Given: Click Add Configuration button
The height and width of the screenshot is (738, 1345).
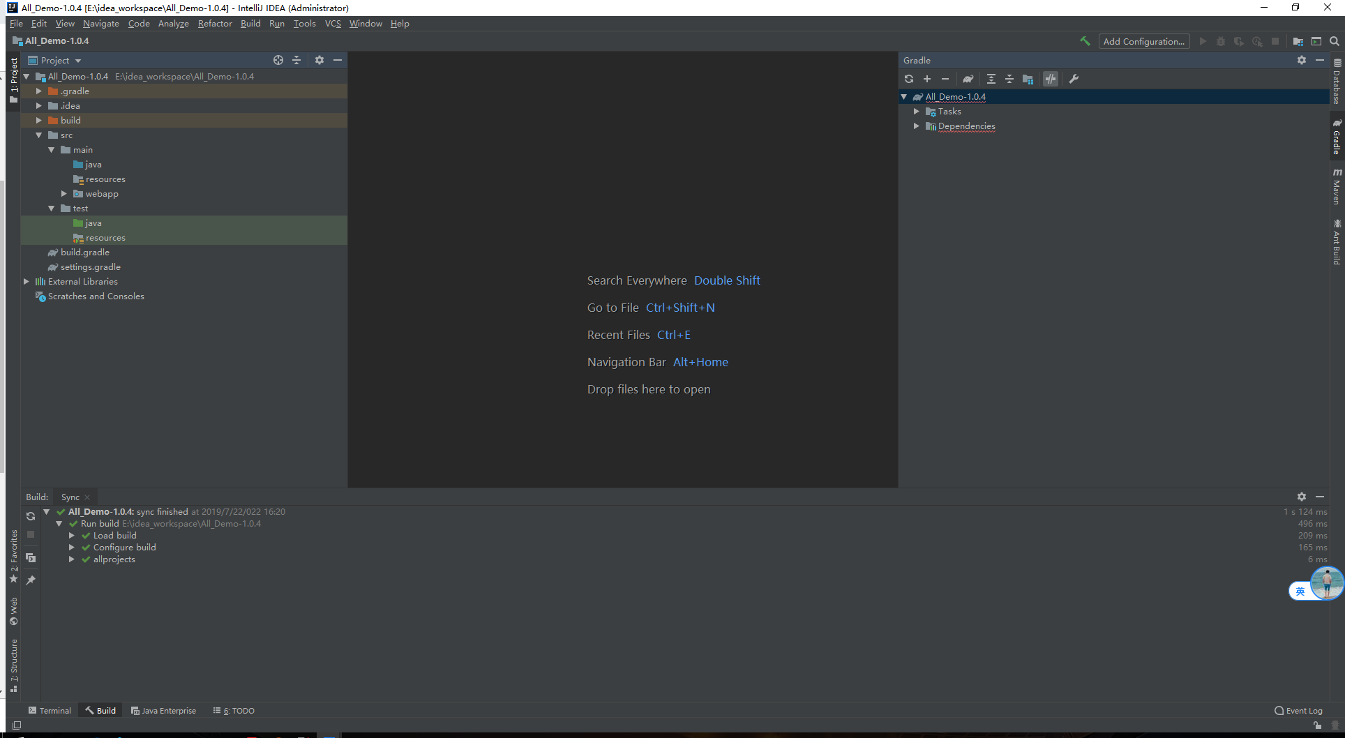Looking at the screenshot, I should (1144, 41).
